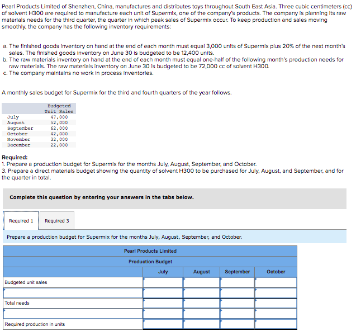356x336 pixels.
Task: Click August cell in row below Budgeted unit sales
Action: click(201, 293)
